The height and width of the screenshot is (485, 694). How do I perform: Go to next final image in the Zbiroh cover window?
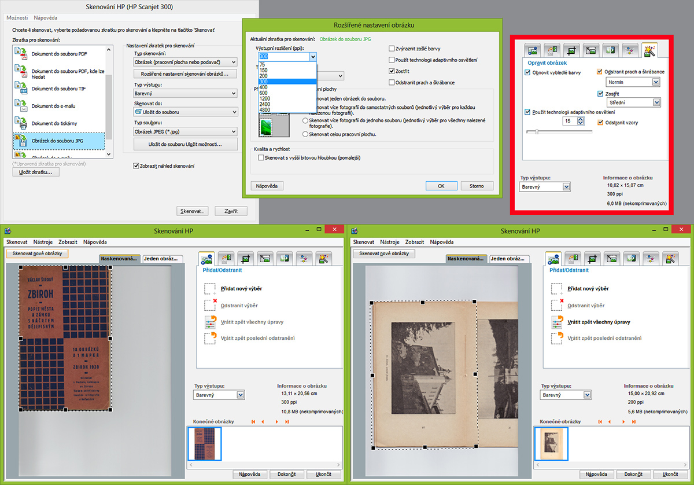pos(276,421)
